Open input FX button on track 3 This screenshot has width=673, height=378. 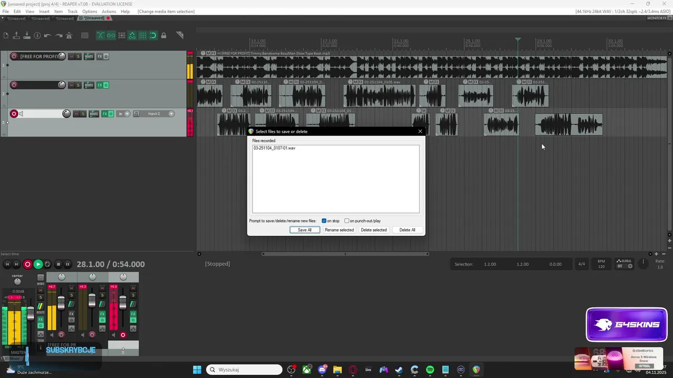[136, 114]
